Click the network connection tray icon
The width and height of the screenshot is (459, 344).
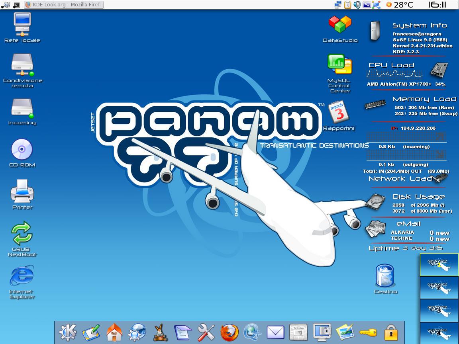coord(376,5)
